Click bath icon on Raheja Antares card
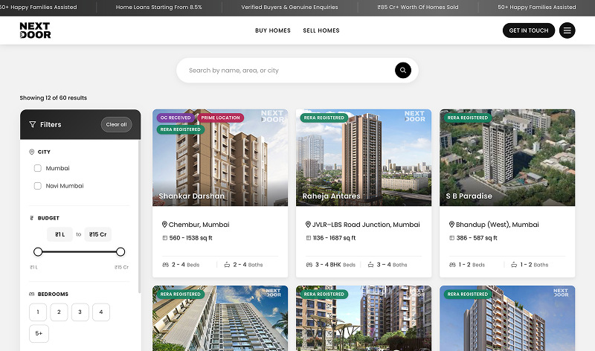 pos(370,265)
